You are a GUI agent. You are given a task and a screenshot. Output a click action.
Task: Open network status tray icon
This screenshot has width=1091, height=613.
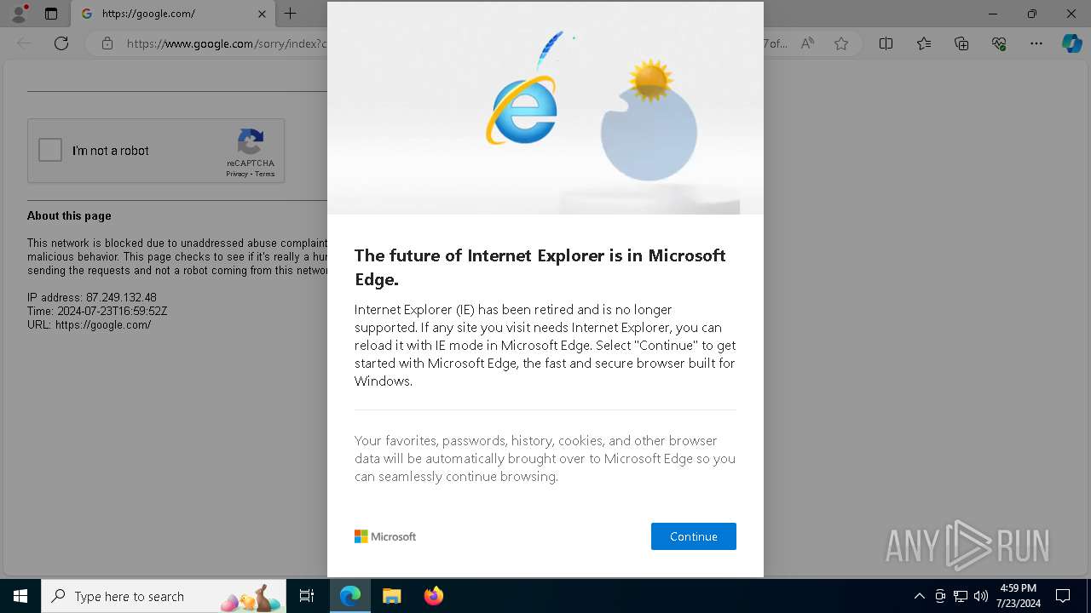pos(961,596)
